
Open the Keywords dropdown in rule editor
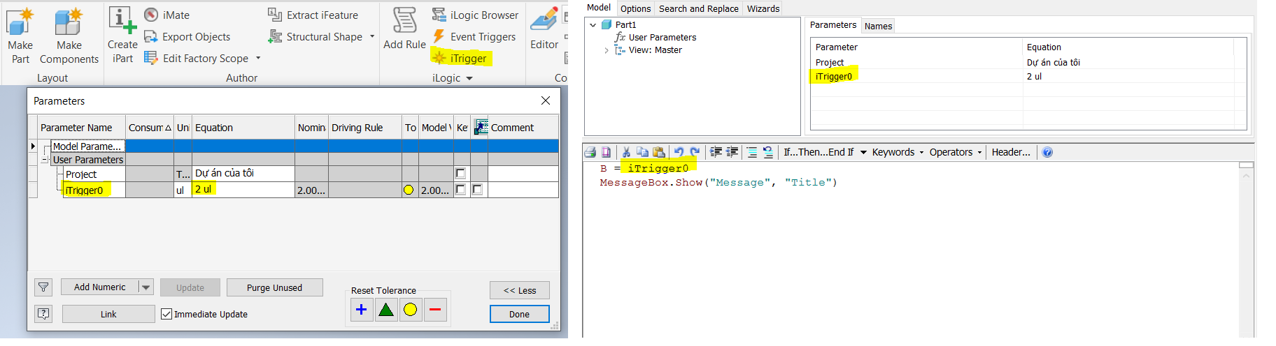point(898,152)
